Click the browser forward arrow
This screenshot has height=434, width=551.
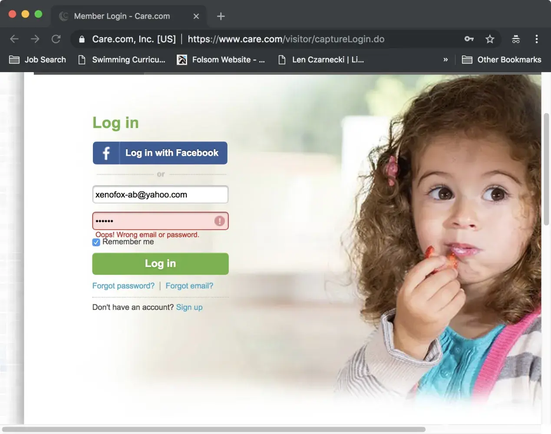click(35, 39)
